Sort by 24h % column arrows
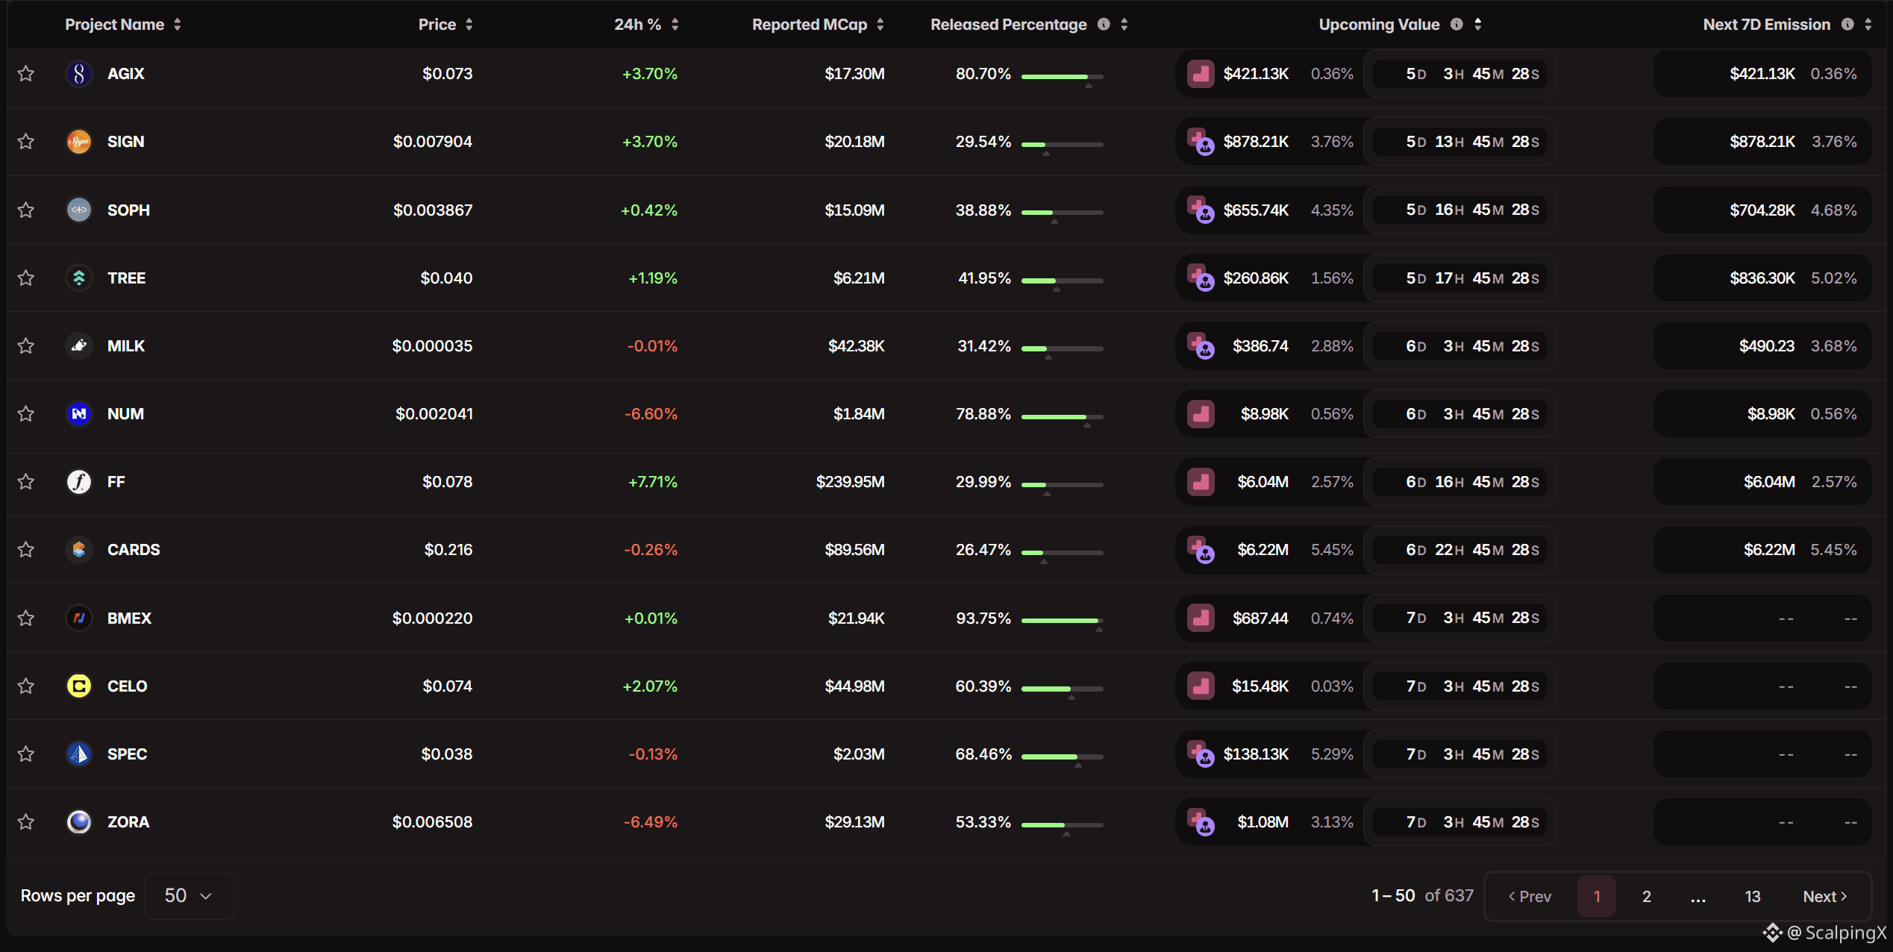This screenshot has height=952, width=1893. click(x=675, y=25)
